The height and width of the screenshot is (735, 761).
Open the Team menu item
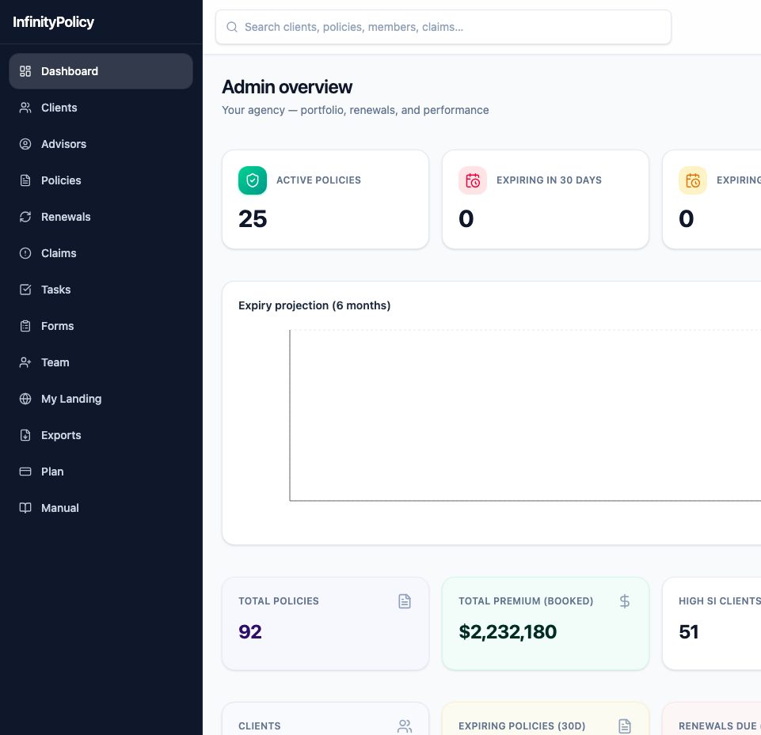101,362
